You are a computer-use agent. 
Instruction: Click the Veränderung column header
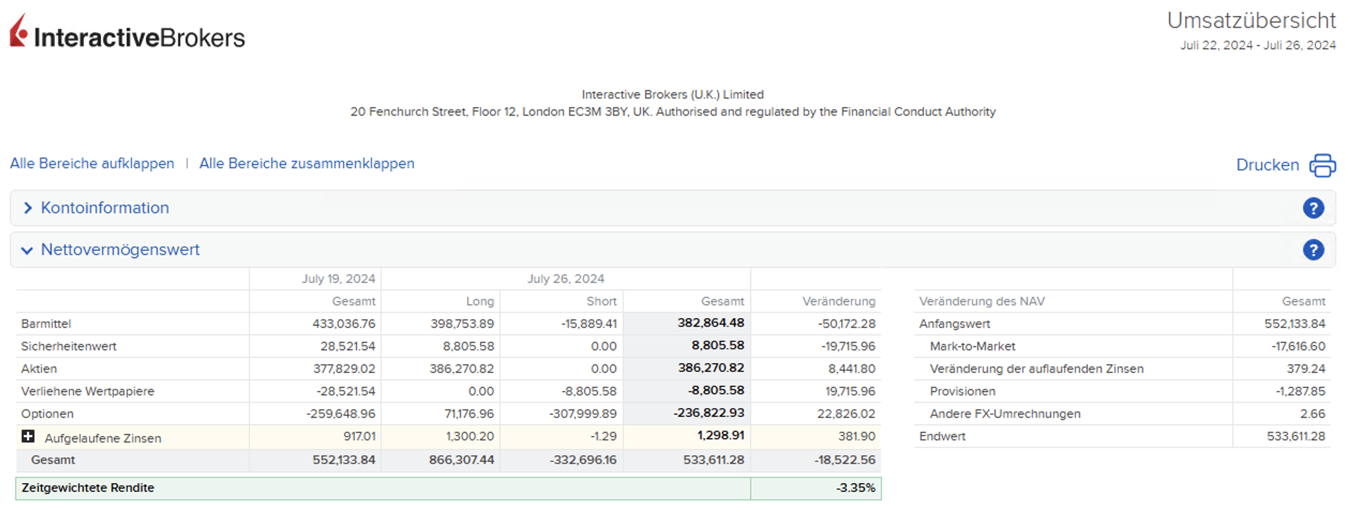pos(838,301)
